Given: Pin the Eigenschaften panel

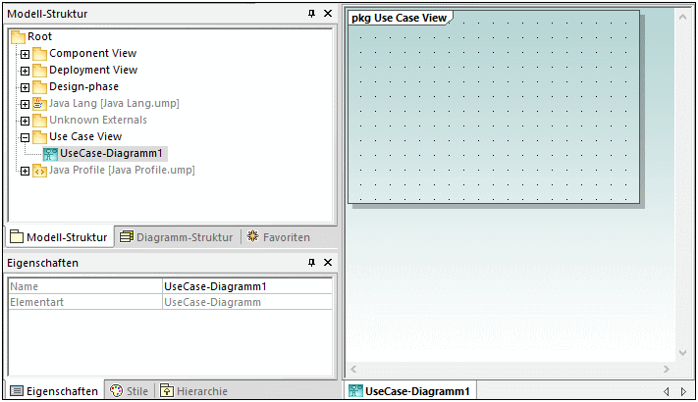Looking at the screenshot, I should 311,263.
